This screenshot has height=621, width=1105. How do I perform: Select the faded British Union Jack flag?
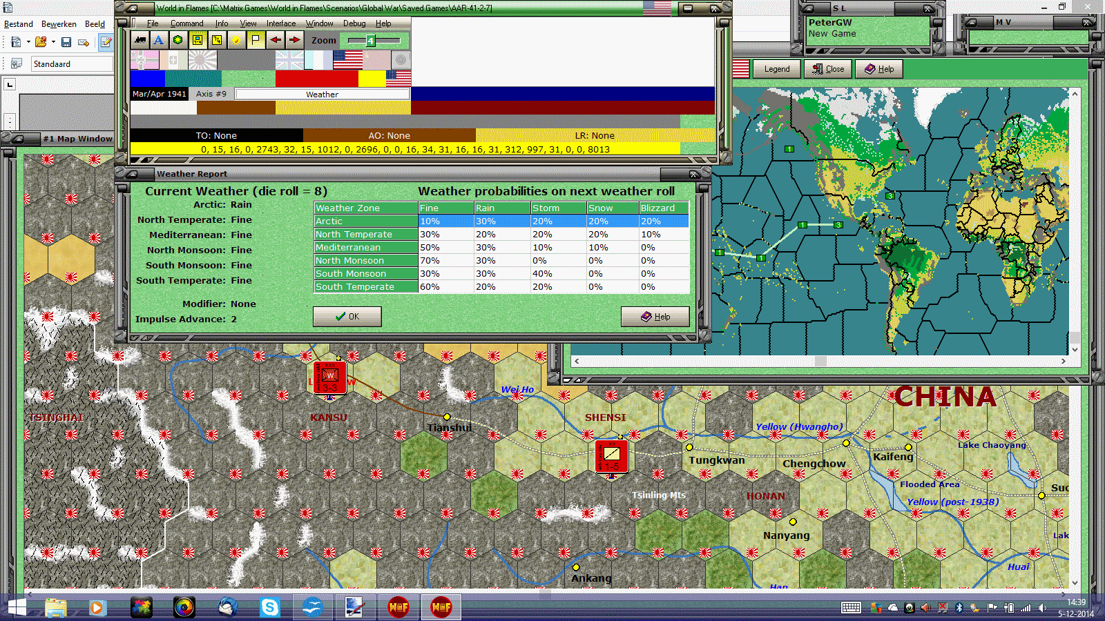click(x=289, y=60)
